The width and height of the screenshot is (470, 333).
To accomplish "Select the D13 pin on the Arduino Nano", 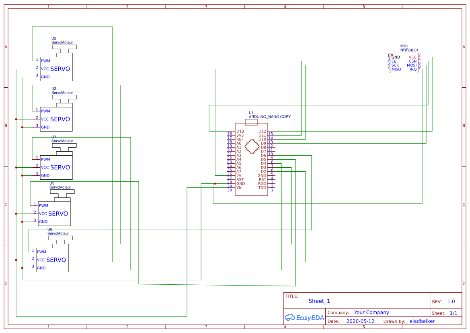I will pyautogui.click(x=240, y=130).
